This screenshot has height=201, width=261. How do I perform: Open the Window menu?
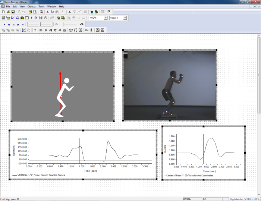pyautogui.click(x=52, y=6)
